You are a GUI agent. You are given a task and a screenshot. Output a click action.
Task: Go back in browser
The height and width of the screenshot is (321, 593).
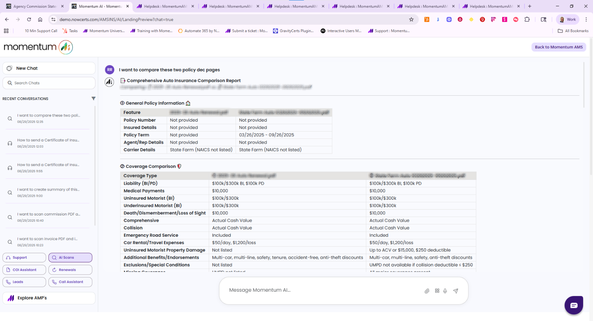[7, 19]
